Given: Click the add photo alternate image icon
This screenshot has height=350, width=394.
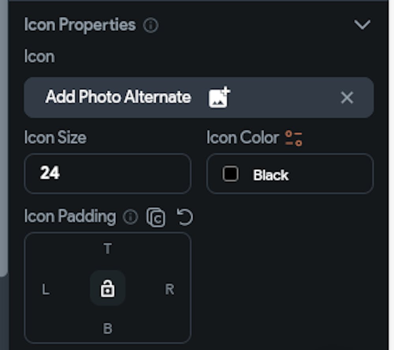Looking at the screenshot, I should pyautogui.click(x=219, y=97).
